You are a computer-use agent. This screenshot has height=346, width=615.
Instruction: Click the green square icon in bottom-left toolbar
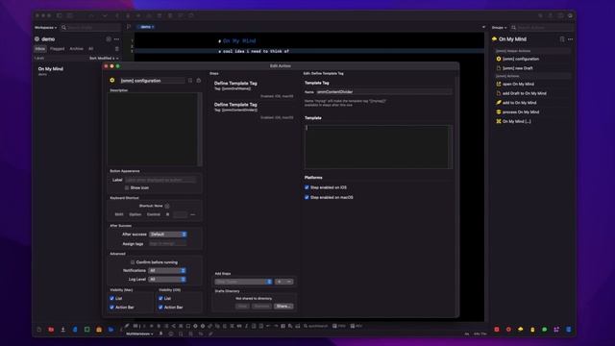pos(86,330)
